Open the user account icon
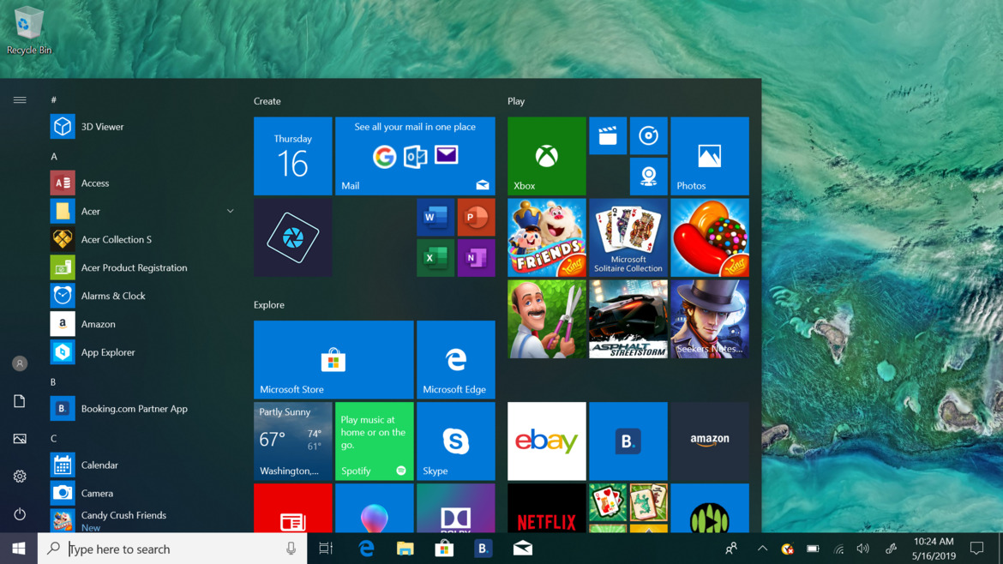Viewport: 1003px width, 564px height. point(20,363)
